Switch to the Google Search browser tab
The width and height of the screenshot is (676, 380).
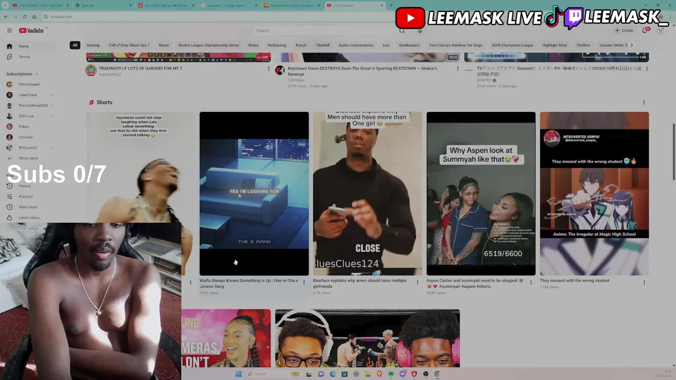(x=229, y=5)
